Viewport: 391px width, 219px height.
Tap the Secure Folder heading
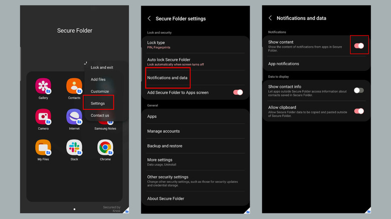point(75,30)
